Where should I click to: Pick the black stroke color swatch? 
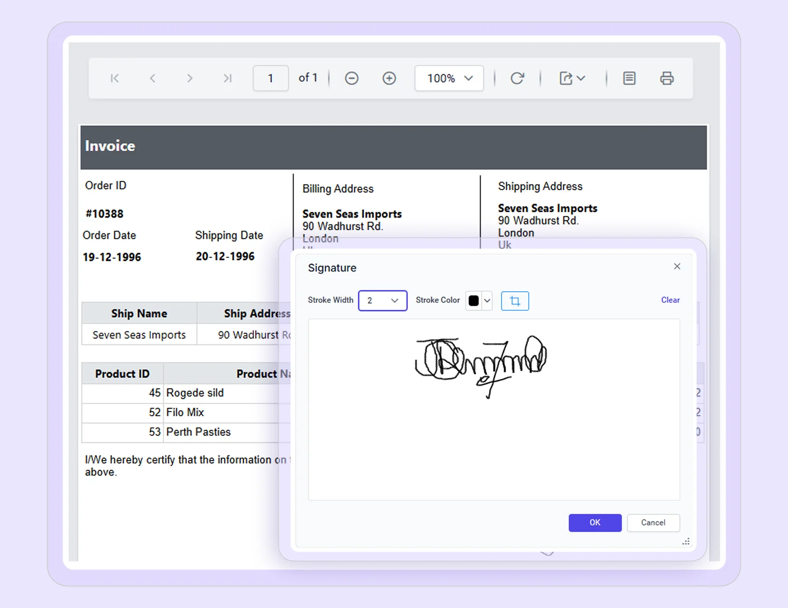473,301
